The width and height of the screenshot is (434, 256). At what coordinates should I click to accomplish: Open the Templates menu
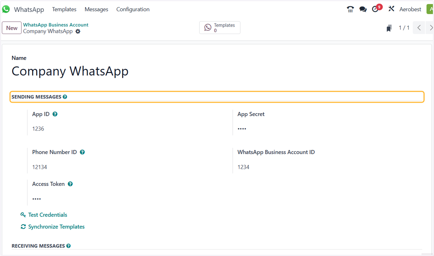(x=64, y=9)
